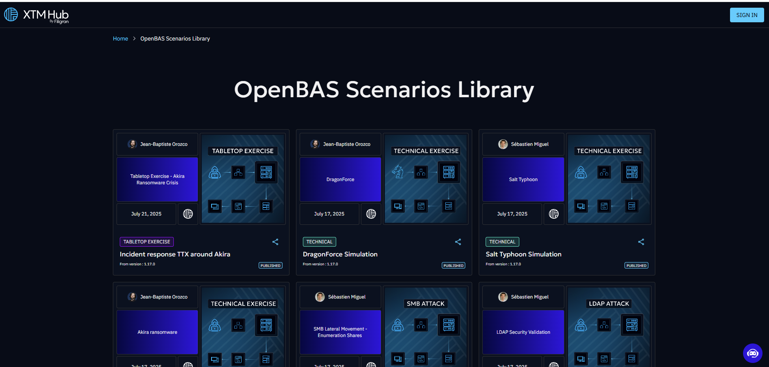This screenshot has height=367, width=769.
Task: Open the Tabletop Exercise Akira Ransomware Crisis thumbnail
Action: 157,179
